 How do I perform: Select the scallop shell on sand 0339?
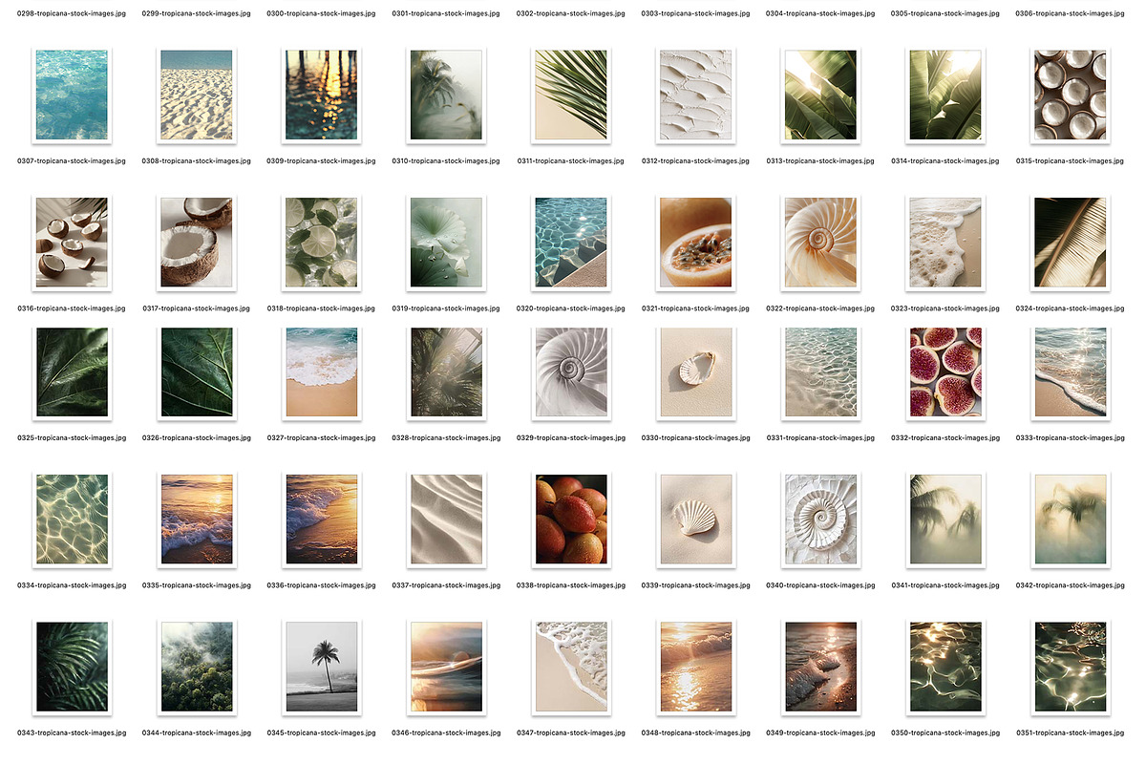coord(695,519)
